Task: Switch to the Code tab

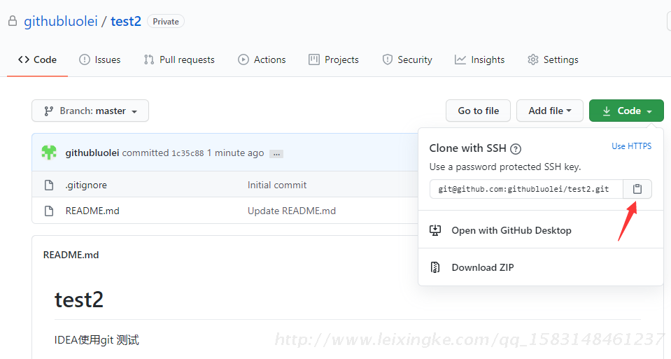Action: [37, 59]
